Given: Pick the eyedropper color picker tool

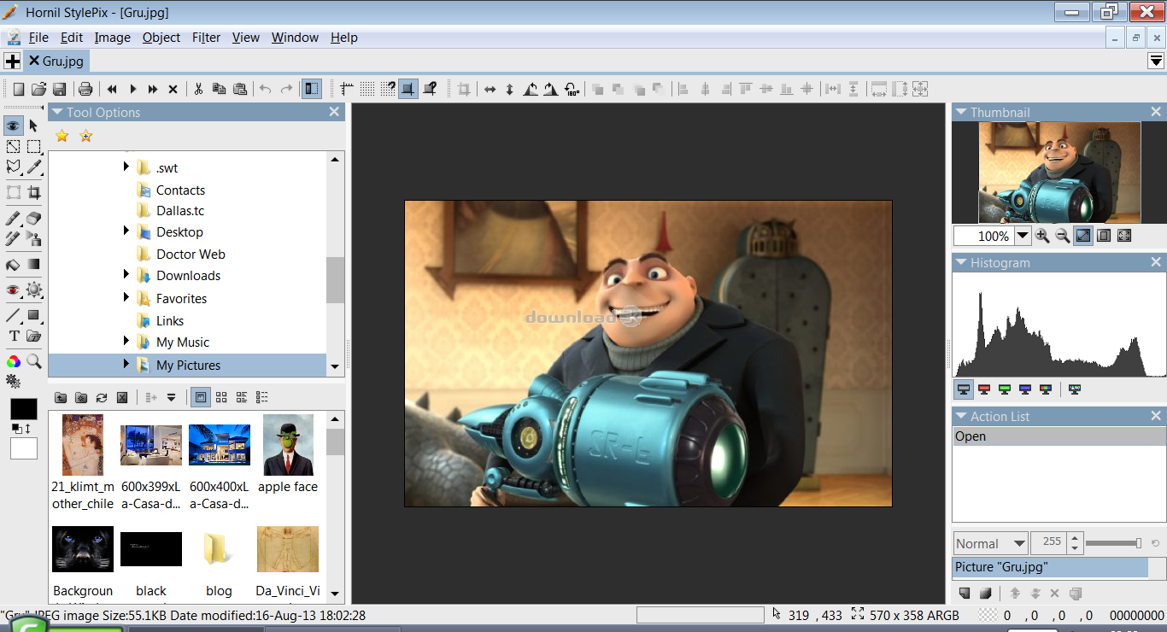Looking at the screenshot, I should [x=33, y=167].
